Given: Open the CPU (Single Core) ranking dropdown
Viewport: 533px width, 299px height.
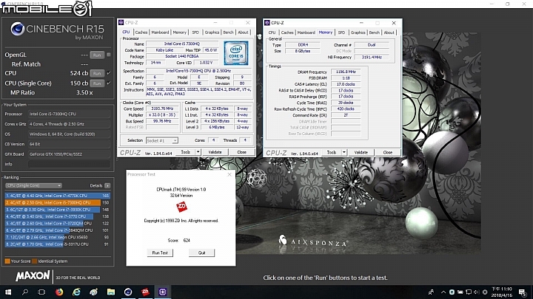Looking at the screenshot, I should tap(33, 185).
